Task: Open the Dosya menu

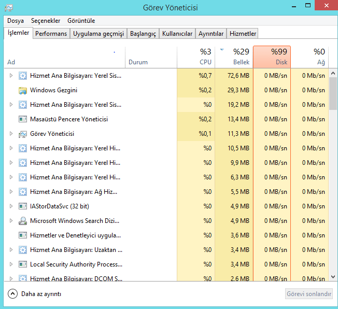Action: click(x=16, y=21)
